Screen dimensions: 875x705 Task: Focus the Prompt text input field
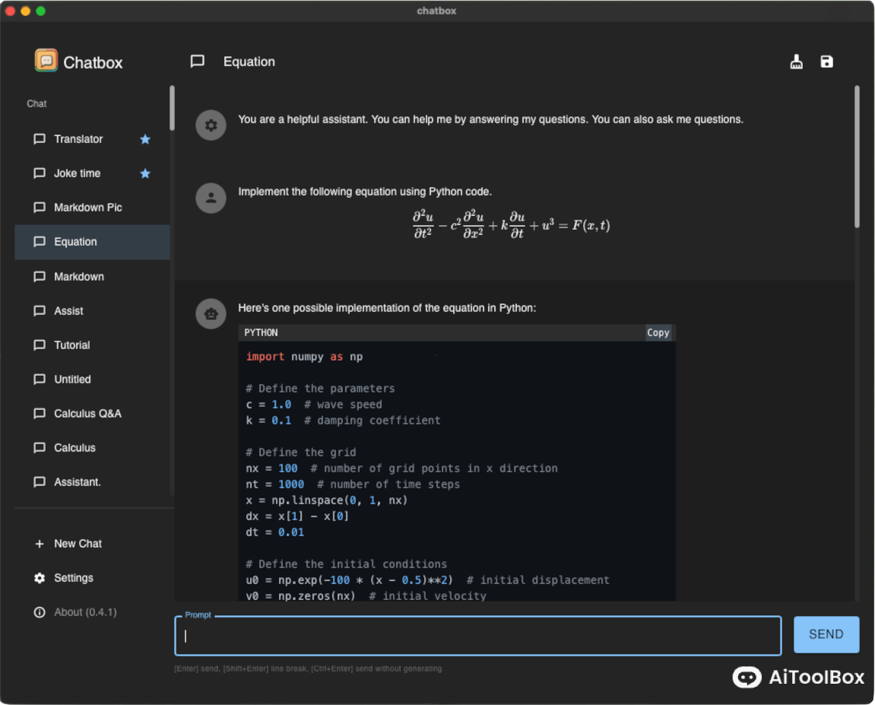[477, 636]
